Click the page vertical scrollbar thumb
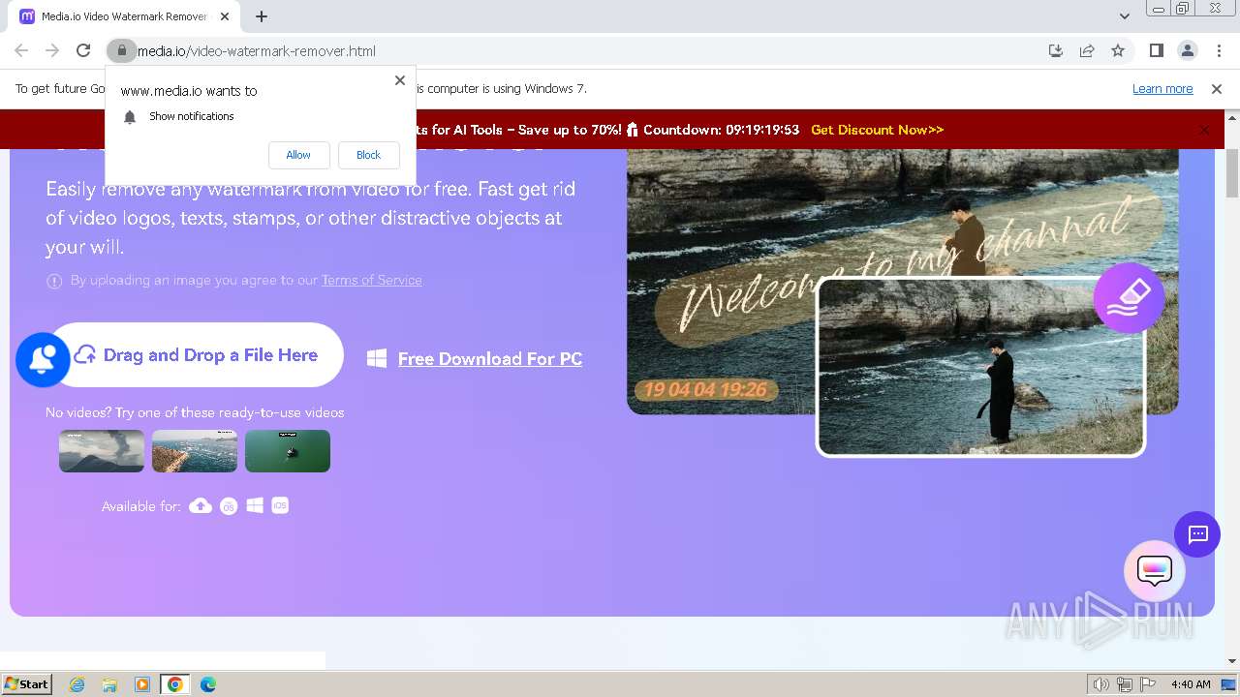The height and width of the screenshot is (697, 1240). point(1232,172)
